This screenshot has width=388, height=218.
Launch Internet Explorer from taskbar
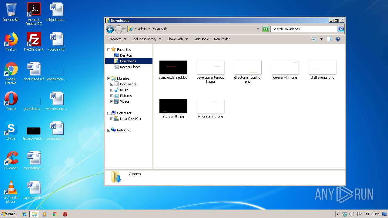coord(24,214)
